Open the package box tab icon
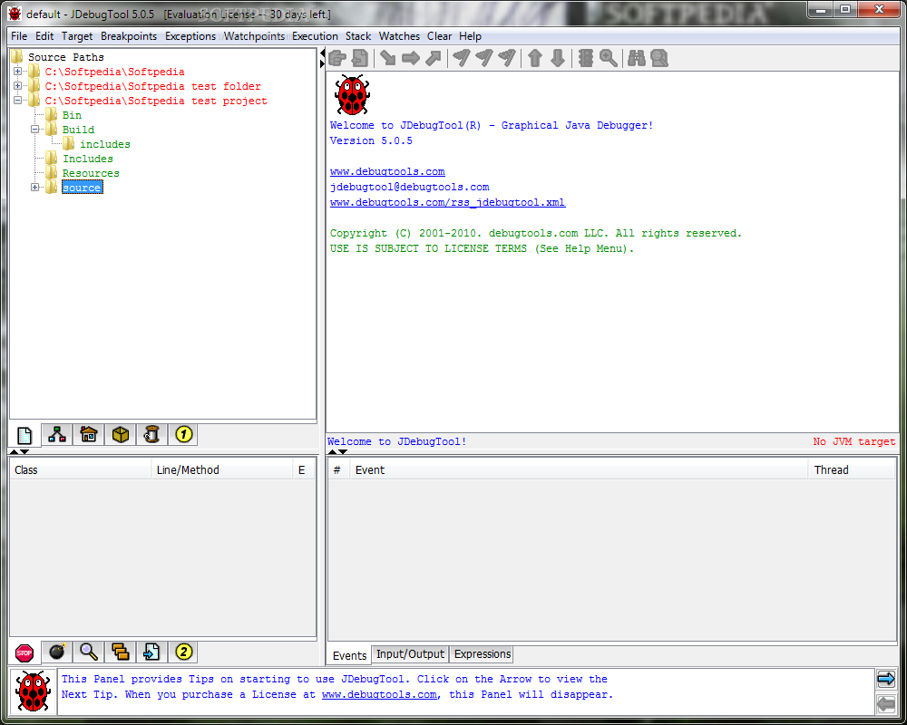Screen dimensions: 907x725 coord(121,434)
